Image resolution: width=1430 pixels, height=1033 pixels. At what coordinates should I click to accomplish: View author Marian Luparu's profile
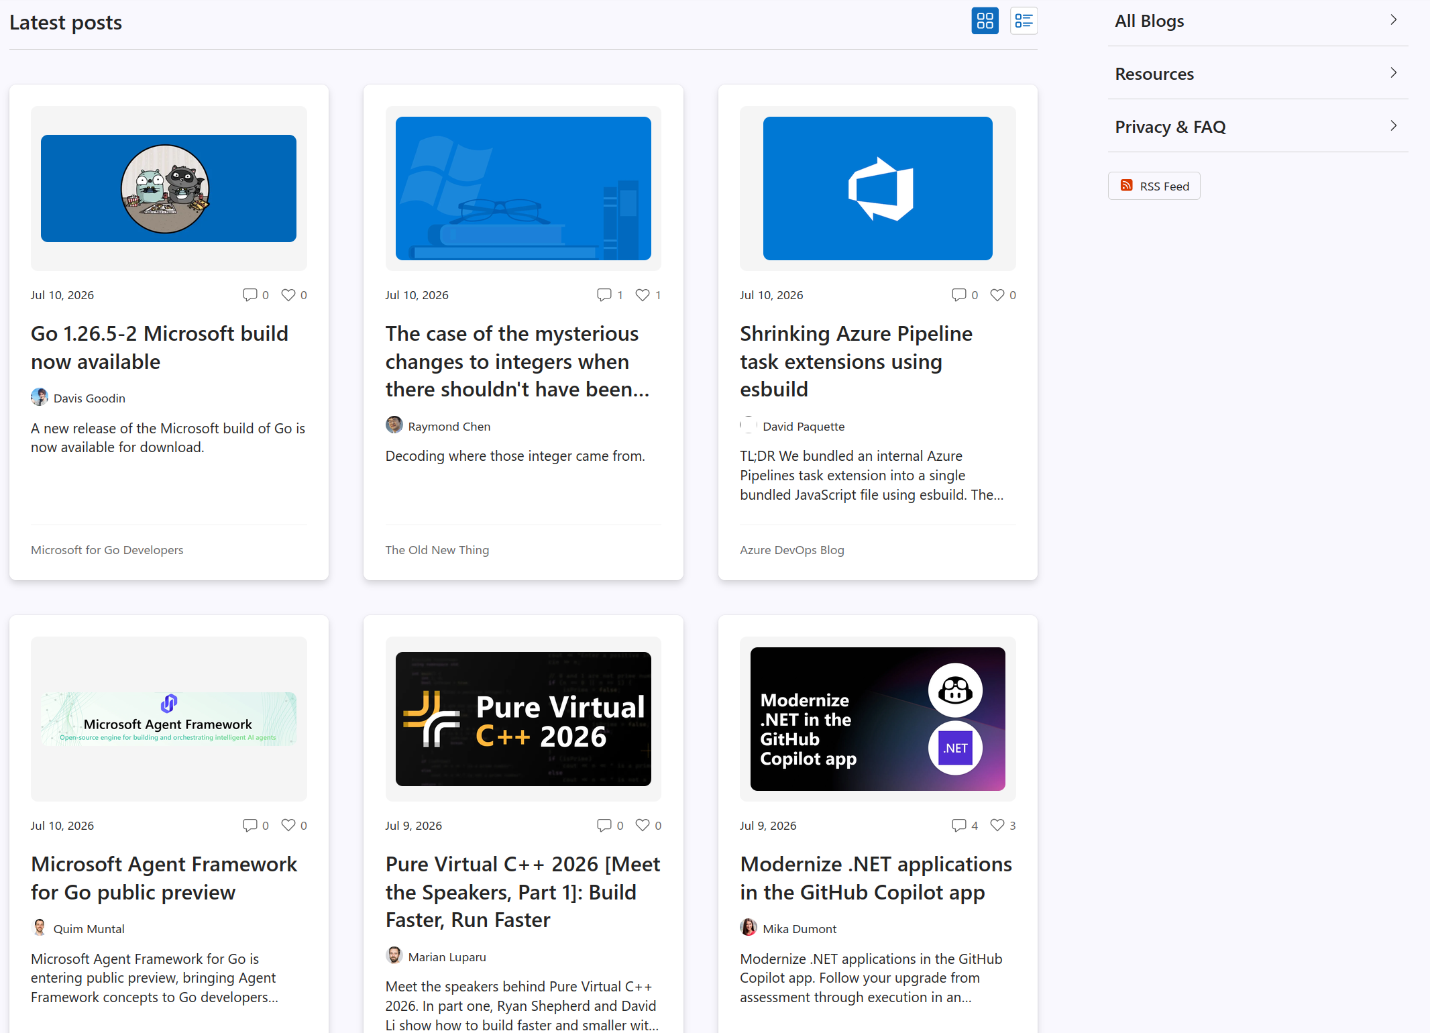[x=447, y=957]
